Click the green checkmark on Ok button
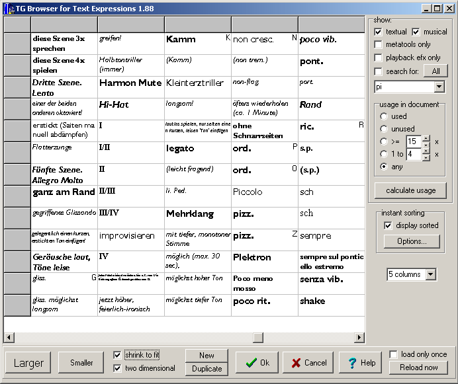This screenshot has height=384, width=458. (x=252, y=363)
